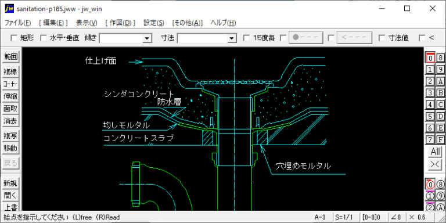
Task: Tick the checkbox beside ●--- button
Action: click(x=283, y=38)
